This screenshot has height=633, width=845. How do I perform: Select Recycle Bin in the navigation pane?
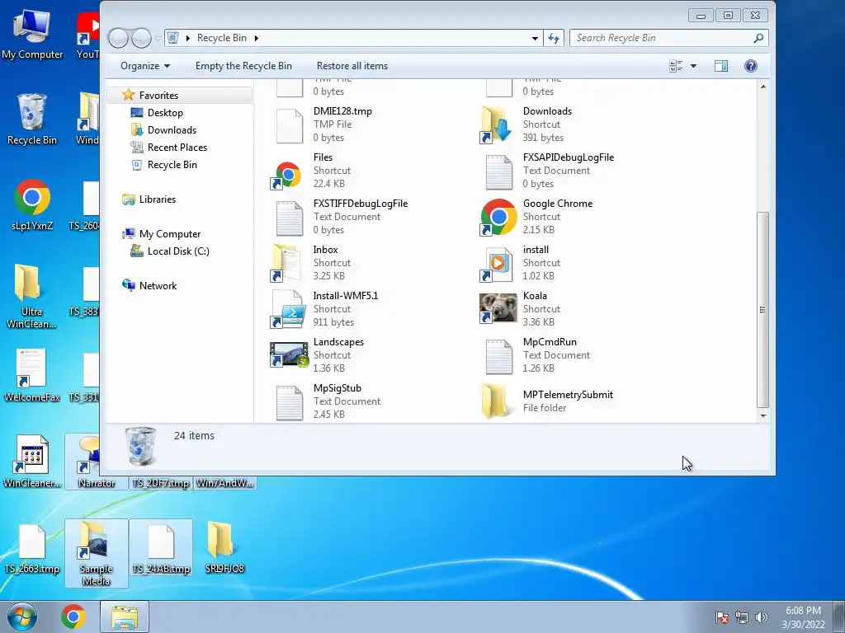coord(172,164)
